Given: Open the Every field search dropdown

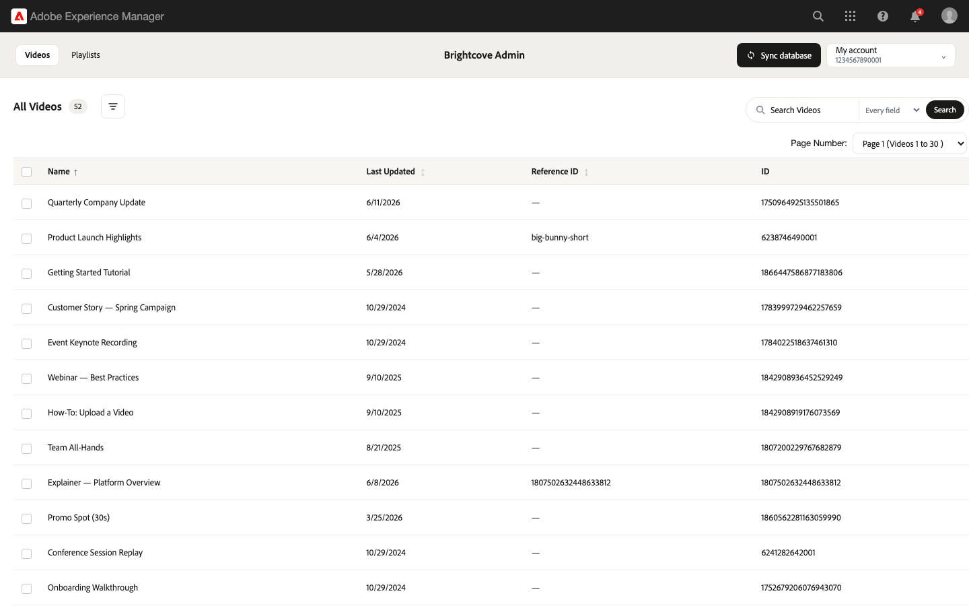Looking at the screenshot, I should pyautogui.click(x=892, y=110).
